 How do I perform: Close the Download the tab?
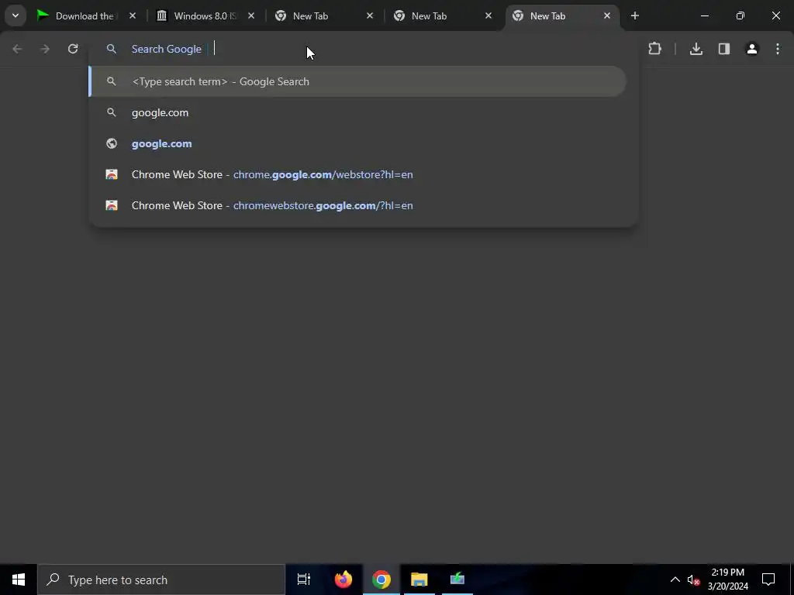point(132,15)
